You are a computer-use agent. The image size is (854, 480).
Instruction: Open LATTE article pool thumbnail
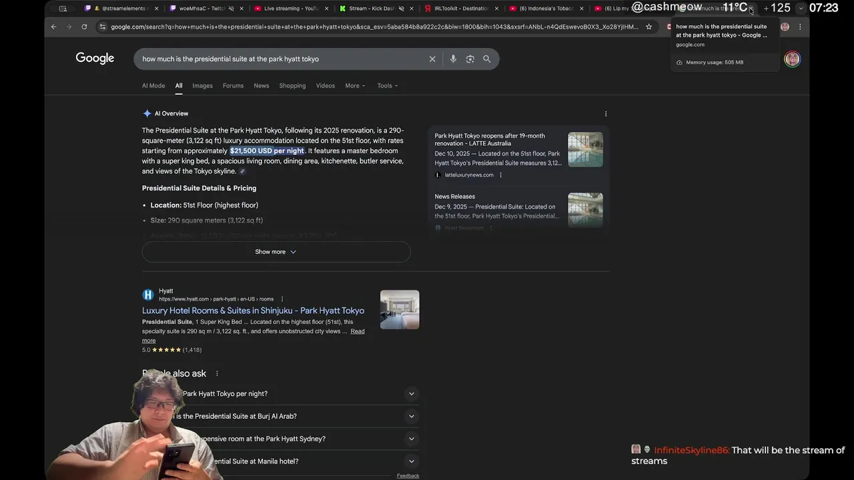point(585,149)
